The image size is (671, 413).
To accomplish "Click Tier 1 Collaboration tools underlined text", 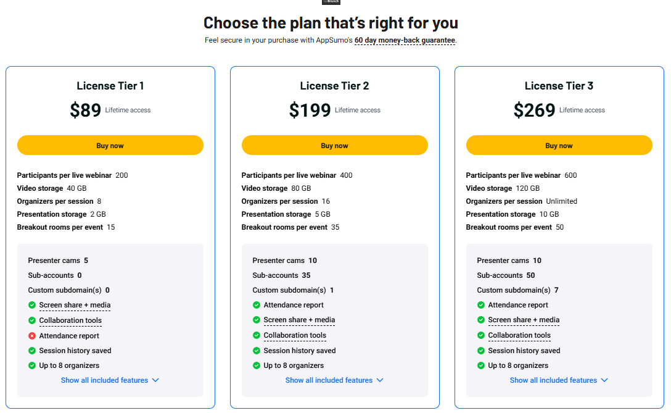I will point(70,320).
